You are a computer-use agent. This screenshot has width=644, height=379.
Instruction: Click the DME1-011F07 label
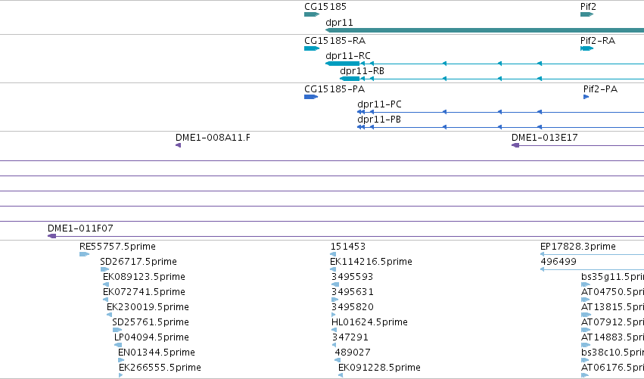pyautogui.click(x=80, y=228)
